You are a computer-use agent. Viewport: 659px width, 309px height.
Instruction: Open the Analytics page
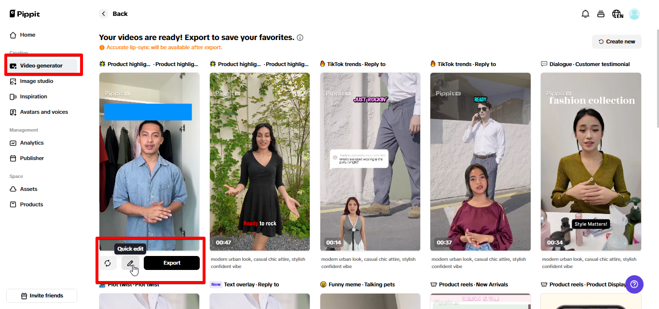32,143
